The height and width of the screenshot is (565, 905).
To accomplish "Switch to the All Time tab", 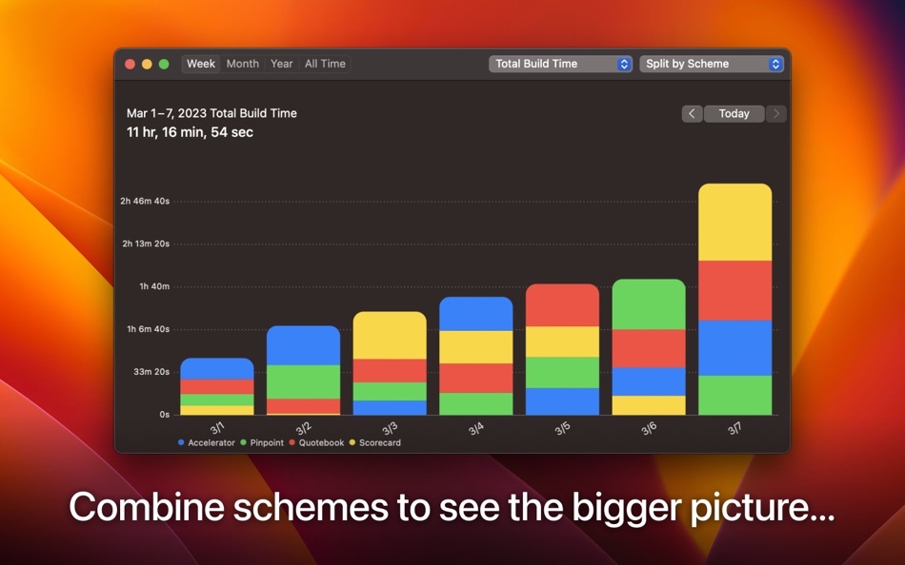I will (x=325, y=64).
